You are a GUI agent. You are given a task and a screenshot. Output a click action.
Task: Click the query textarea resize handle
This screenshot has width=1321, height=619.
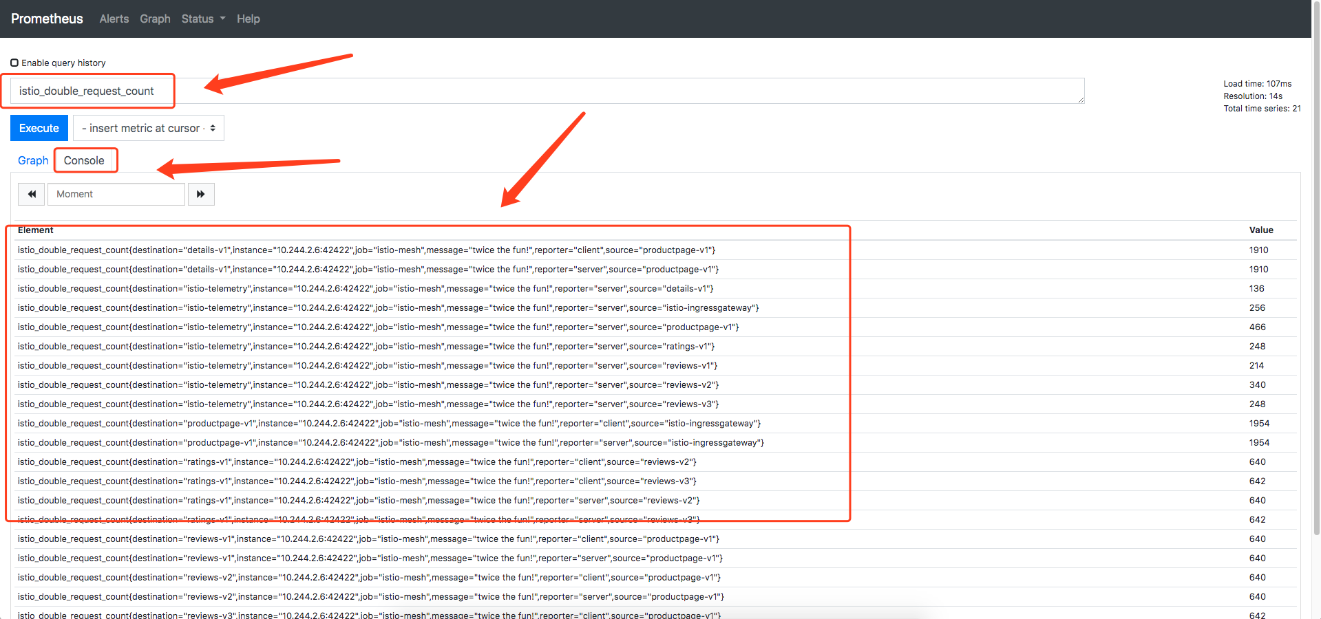pyautogui.click(x=1081, y=100)
